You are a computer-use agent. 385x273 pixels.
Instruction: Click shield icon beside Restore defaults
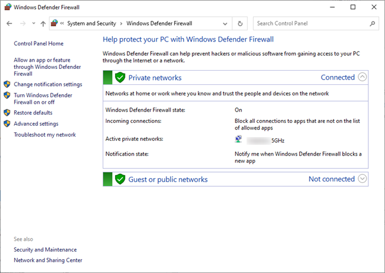point(7,113)
